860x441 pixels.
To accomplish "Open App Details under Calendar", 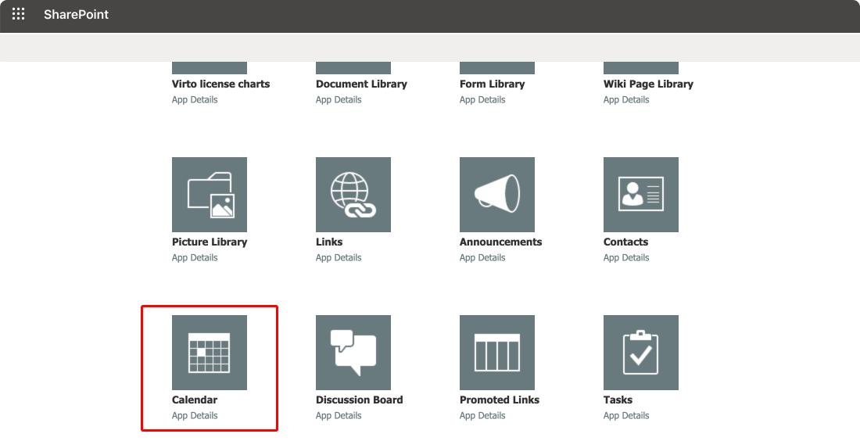I will click(x=195, y=416).
